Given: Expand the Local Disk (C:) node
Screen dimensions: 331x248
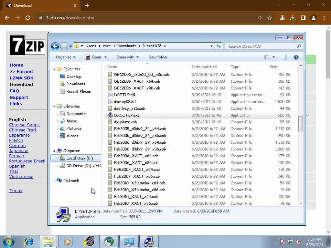Looking at the screenshot, I should coord(58,158).
